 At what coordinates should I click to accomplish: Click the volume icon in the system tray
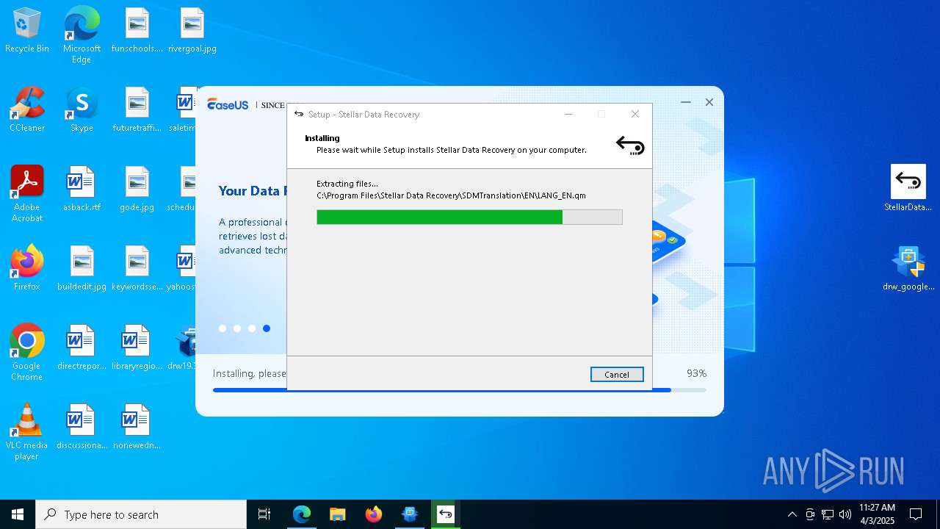845,514
